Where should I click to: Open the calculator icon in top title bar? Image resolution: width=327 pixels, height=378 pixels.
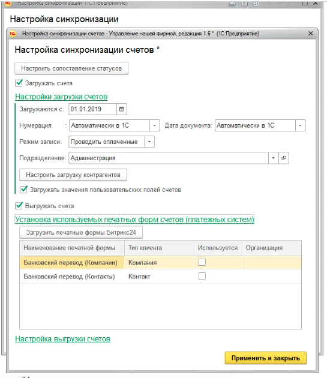(245, 4)
